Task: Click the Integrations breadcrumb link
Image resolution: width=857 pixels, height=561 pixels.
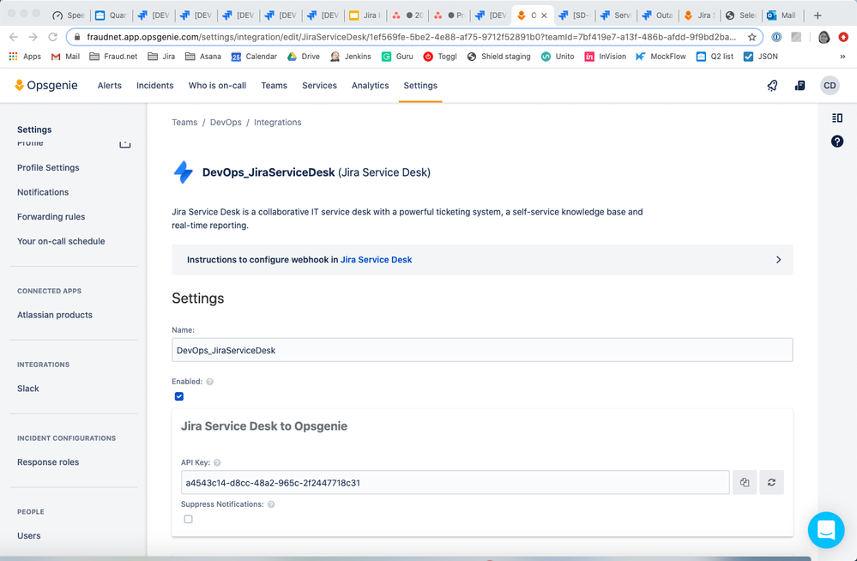Action: tap(278, 123)
